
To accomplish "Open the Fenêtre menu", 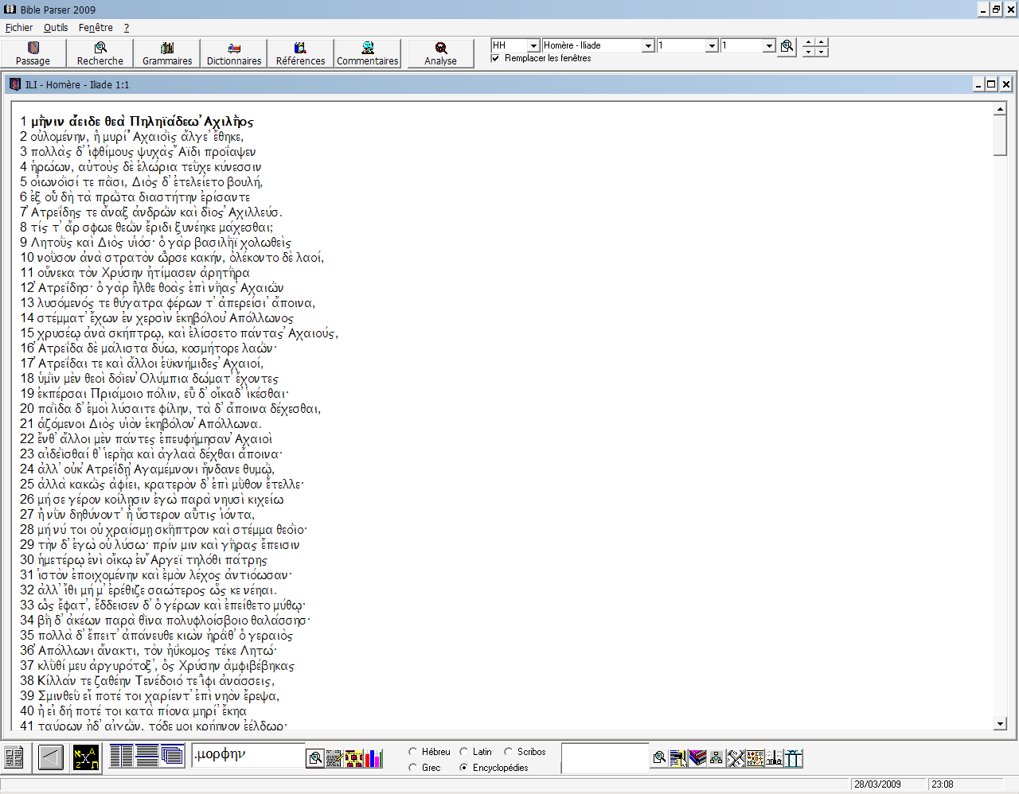I will click(x=96, y=28).
